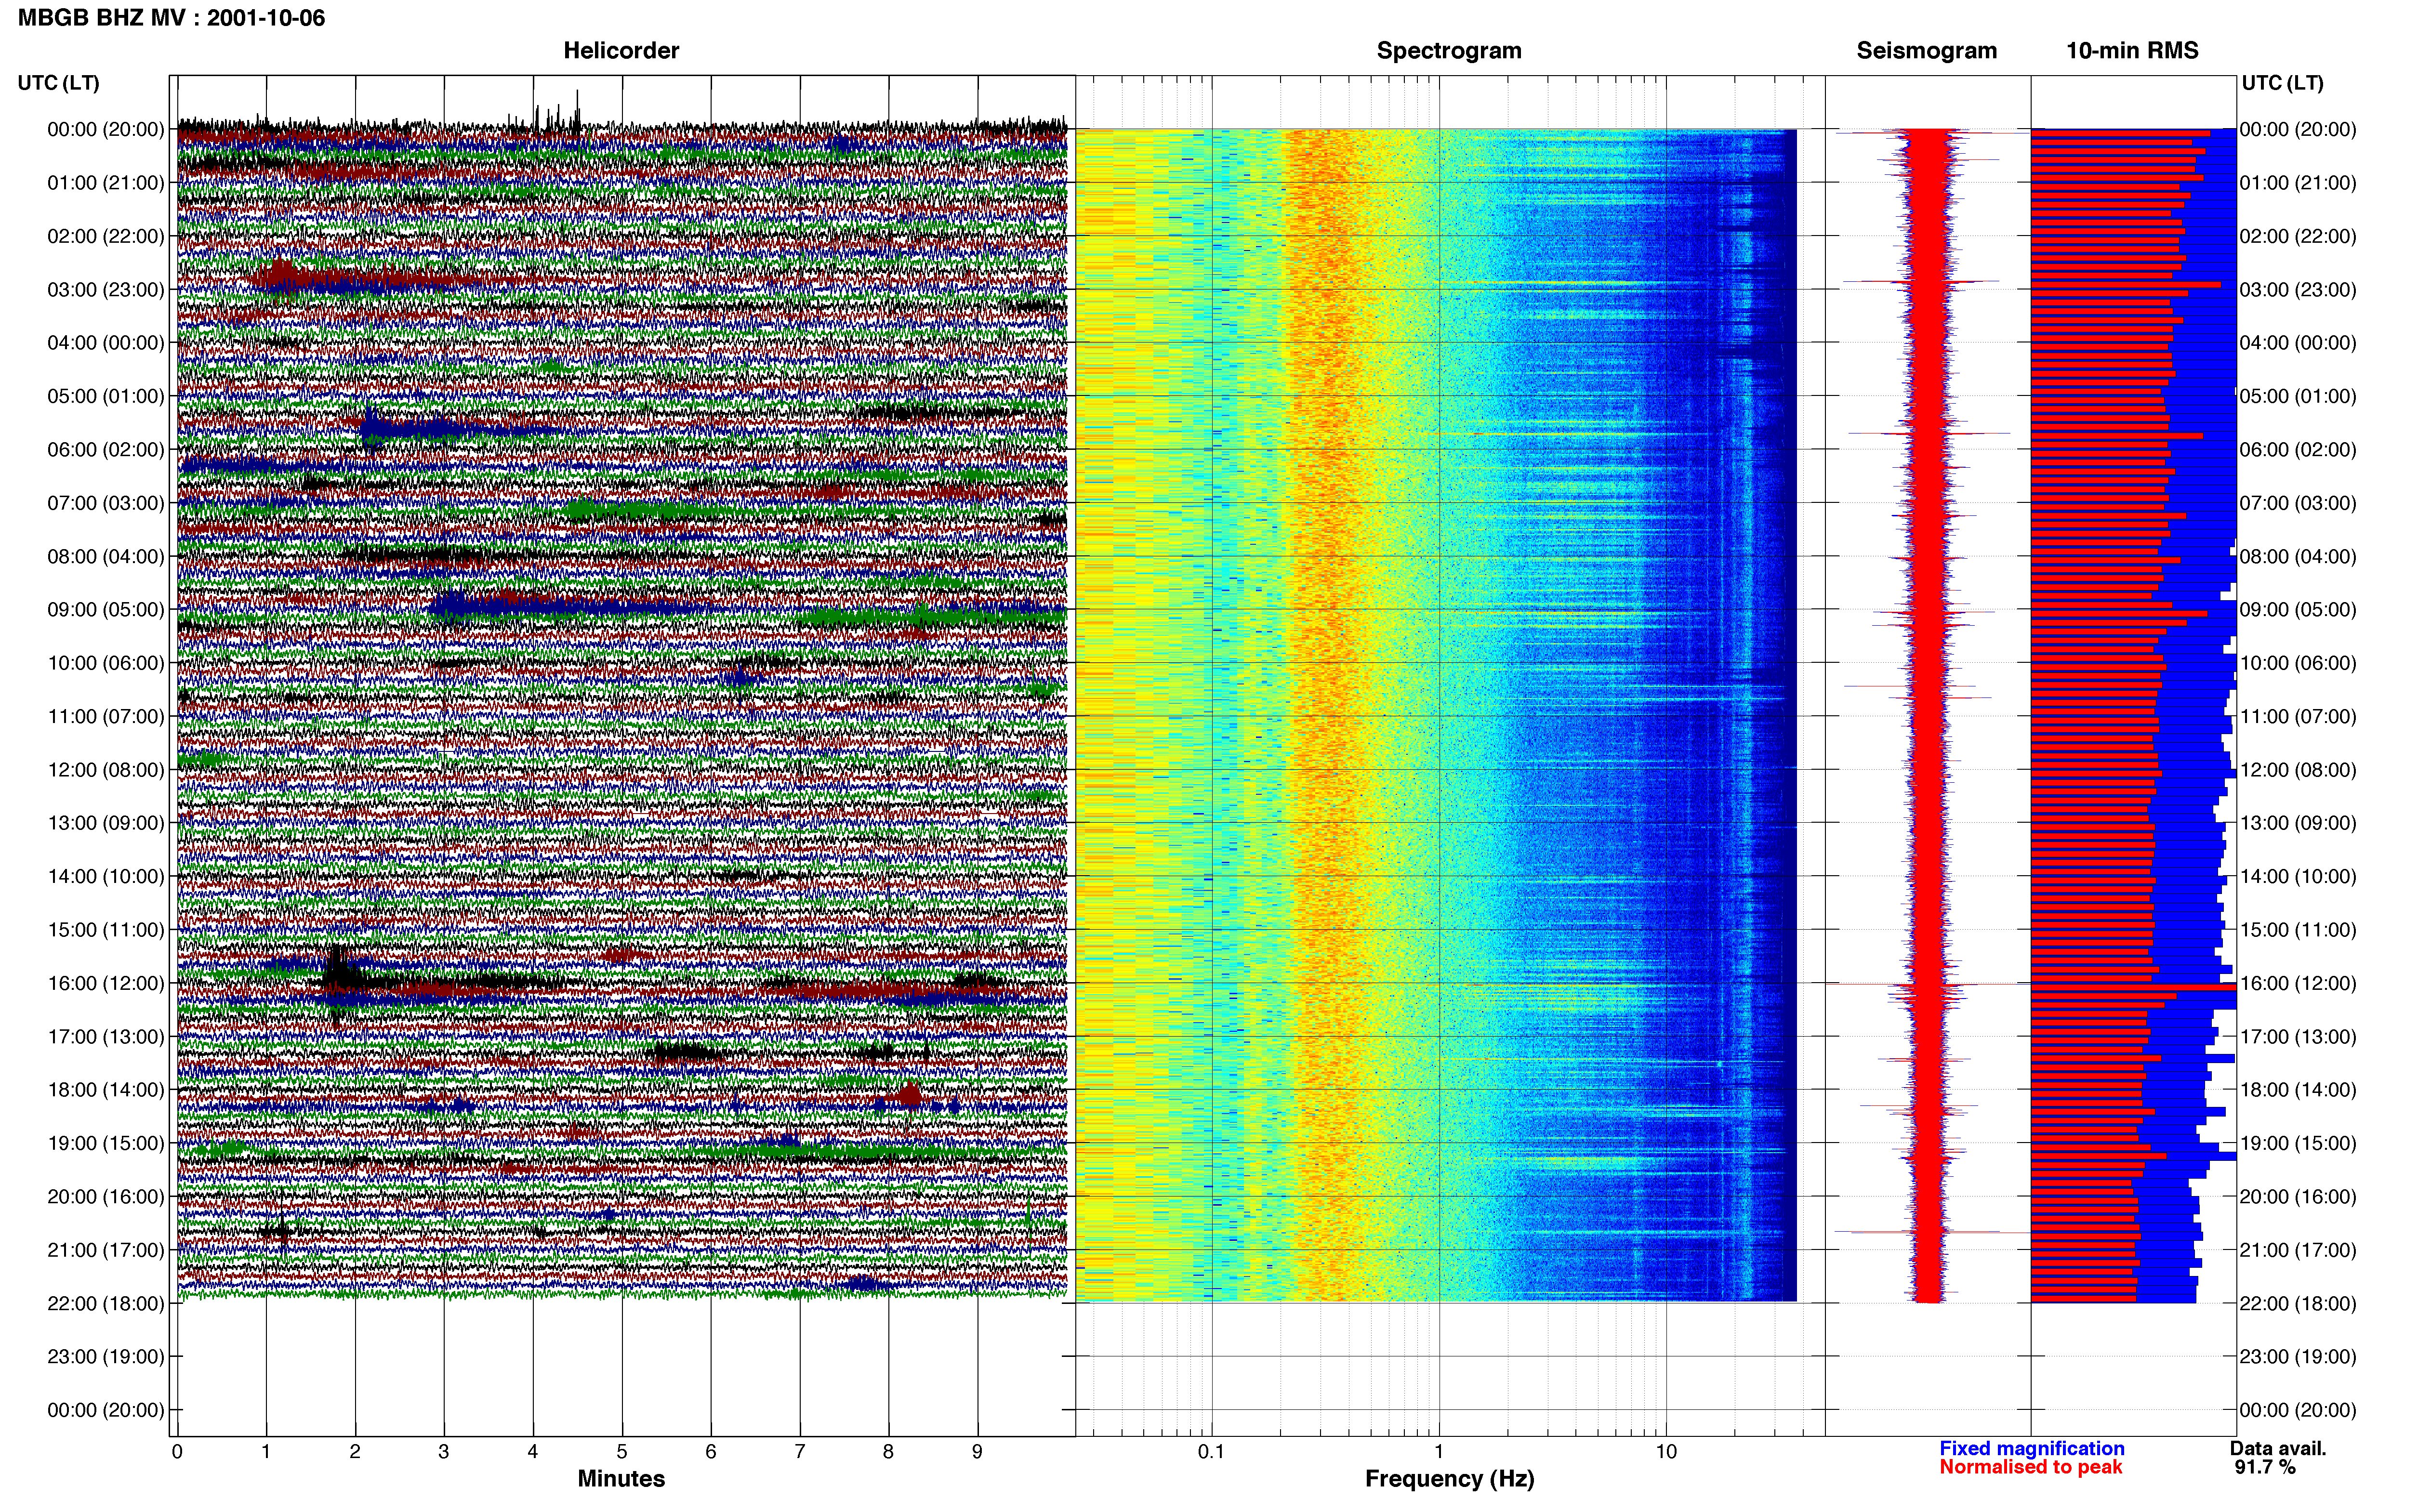Click 20:00 (16:00) on the Helicorder time axis
2418x1512 pixels.
pos(106,1197)
